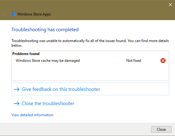Open View detailed information link

[x=32, y=115]
